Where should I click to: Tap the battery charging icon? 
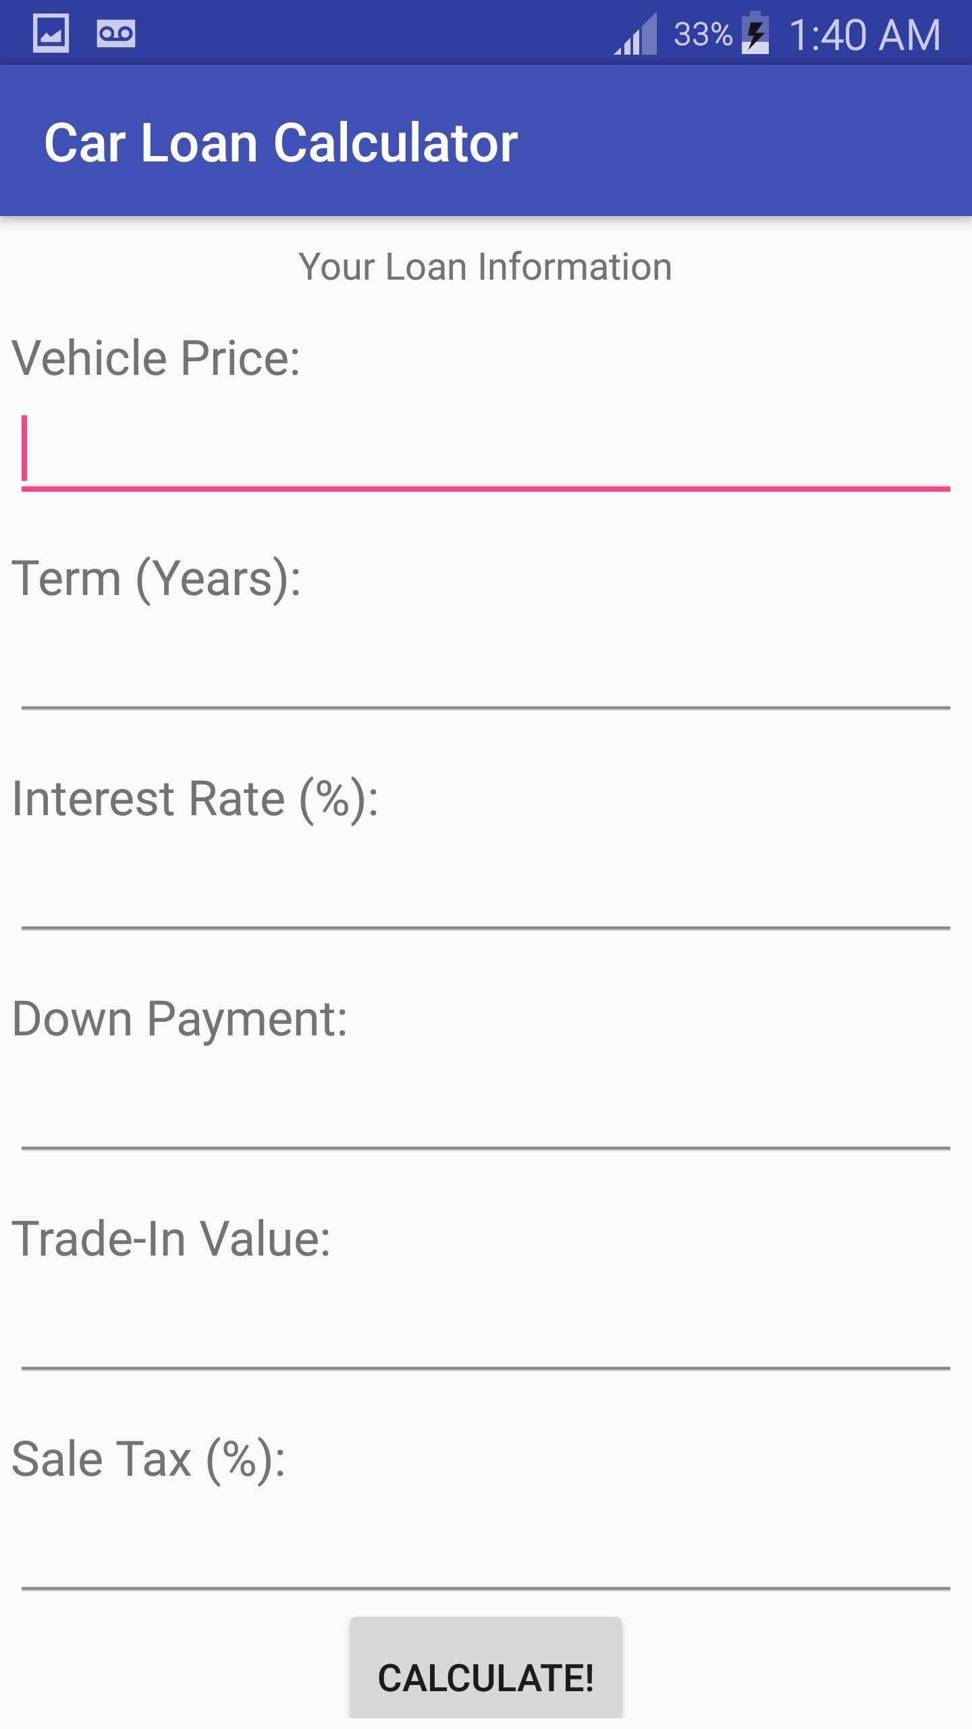click(x=755, y=33)
